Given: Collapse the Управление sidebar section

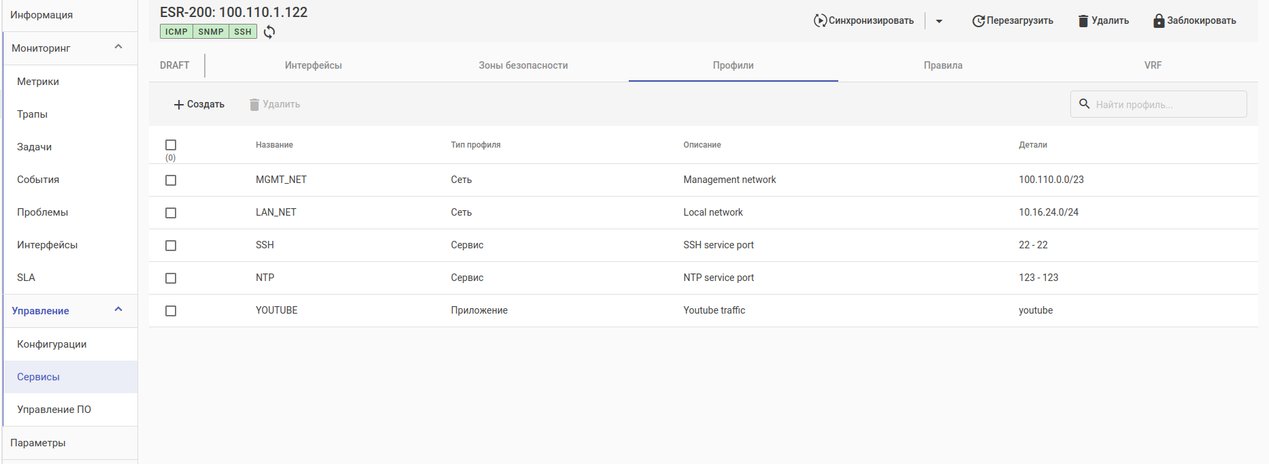Looking at the screenshot, I should coord(118,310).
